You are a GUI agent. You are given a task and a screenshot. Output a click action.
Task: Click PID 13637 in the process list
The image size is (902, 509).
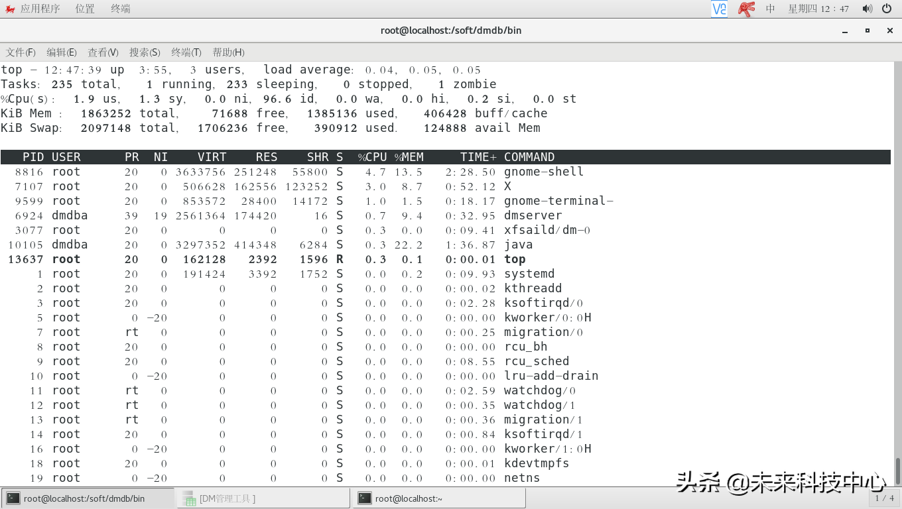tap(25, 259)
